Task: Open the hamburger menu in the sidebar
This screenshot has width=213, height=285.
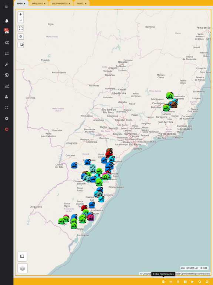Action: coord(6,7)
